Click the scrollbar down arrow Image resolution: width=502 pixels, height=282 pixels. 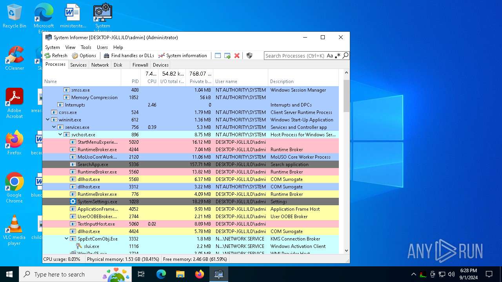click(x=346, y=251)
